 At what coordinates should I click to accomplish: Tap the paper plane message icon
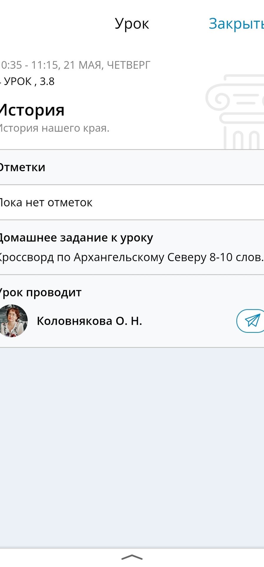tap(250, 321)
